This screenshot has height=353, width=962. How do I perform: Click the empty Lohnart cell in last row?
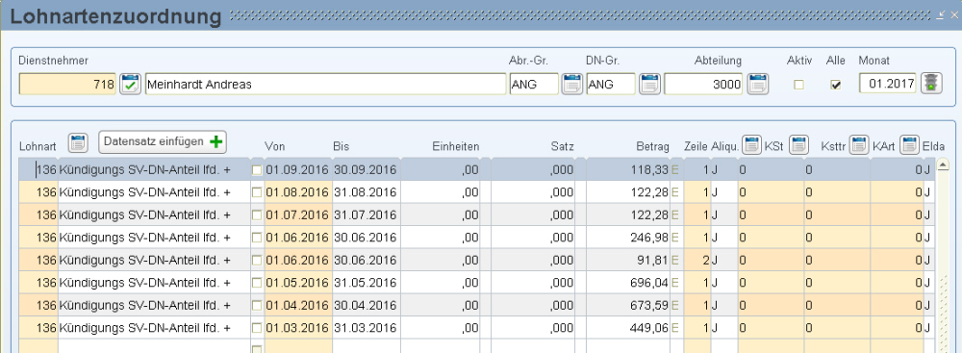pyautogui.click(x=38, y=346)
